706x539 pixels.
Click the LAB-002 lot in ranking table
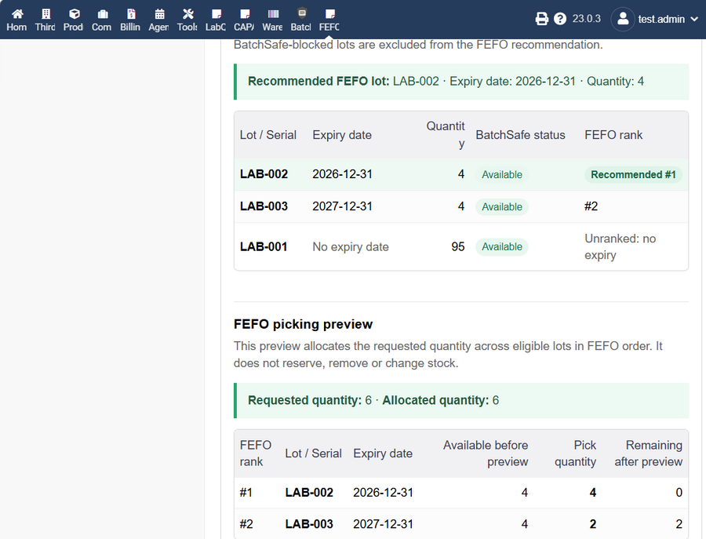pyautogui.click(x=264, y=174)
